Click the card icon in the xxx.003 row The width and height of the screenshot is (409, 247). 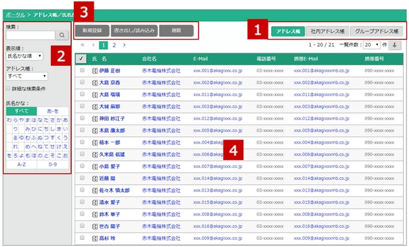pyautogui.click(x=95, y=107)
